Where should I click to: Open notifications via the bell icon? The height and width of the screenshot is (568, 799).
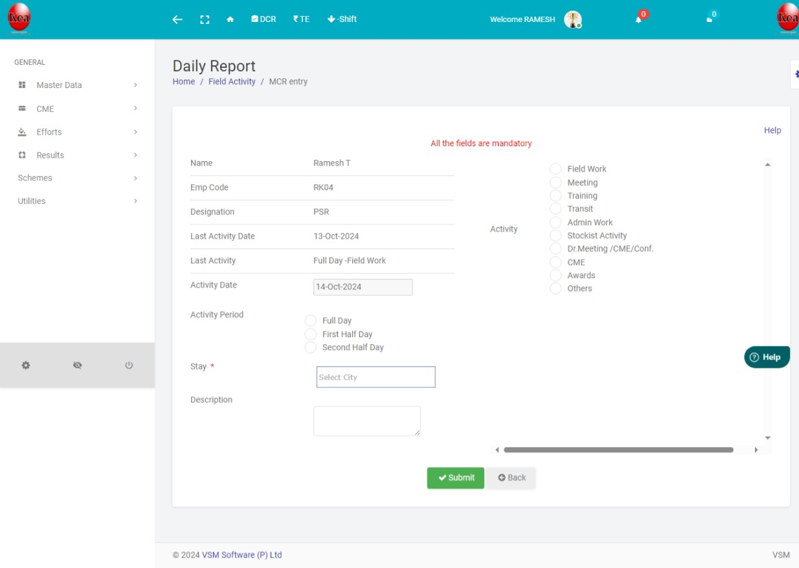[637, 20]
